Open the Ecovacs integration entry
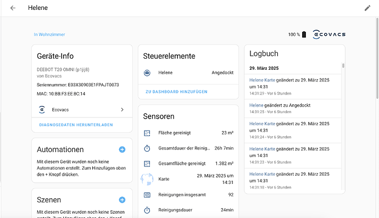The width and height of the screenshot is (379, 218). pos(82,110)
